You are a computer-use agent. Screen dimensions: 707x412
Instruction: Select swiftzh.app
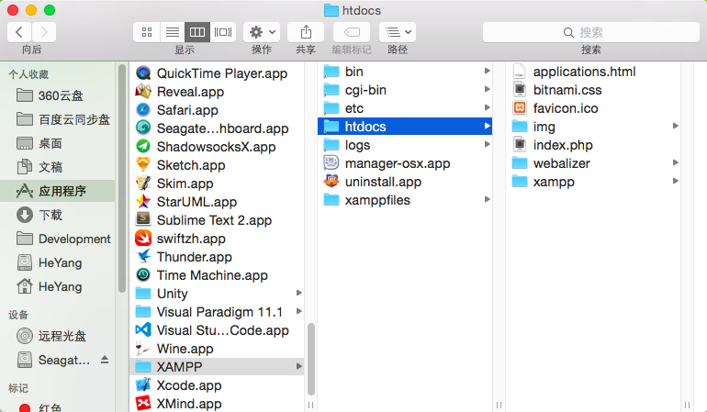(219, 239)
